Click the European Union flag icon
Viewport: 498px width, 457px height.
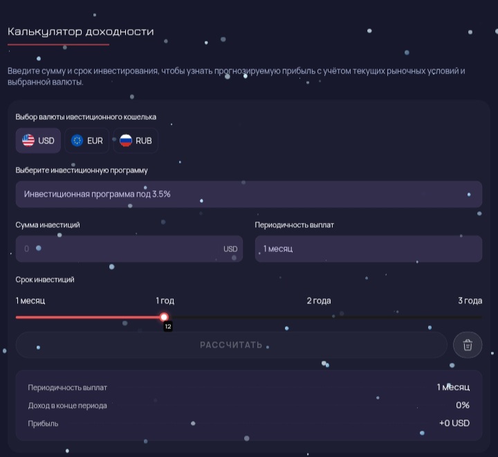click(x=77, y=141)
